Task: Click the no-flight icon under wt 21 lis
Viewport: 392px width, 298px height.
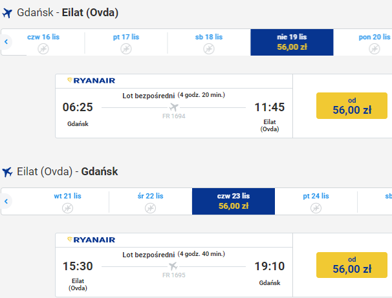Action: [67, 208]
